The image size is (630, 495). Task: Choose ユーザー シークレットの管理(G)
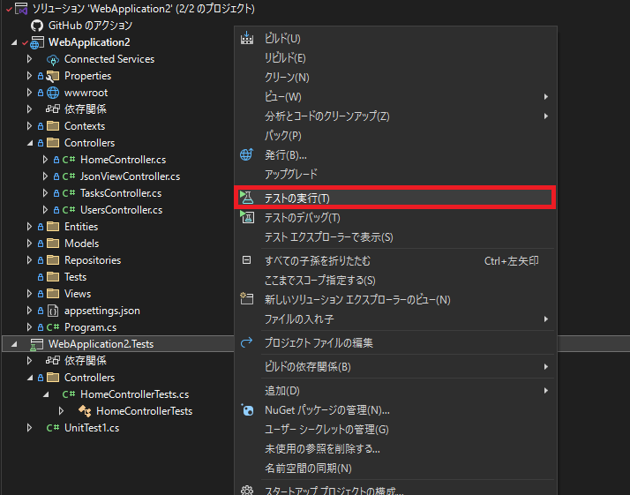click(395, 430)
